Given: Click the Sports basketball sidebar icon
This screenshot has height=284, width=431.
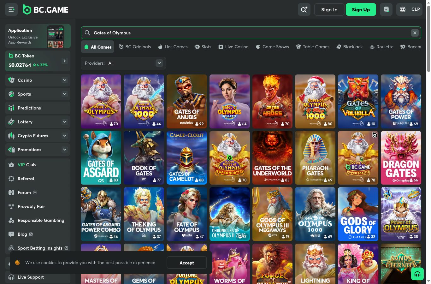Looking at the screenshot, I should click(x=11, y=94).
